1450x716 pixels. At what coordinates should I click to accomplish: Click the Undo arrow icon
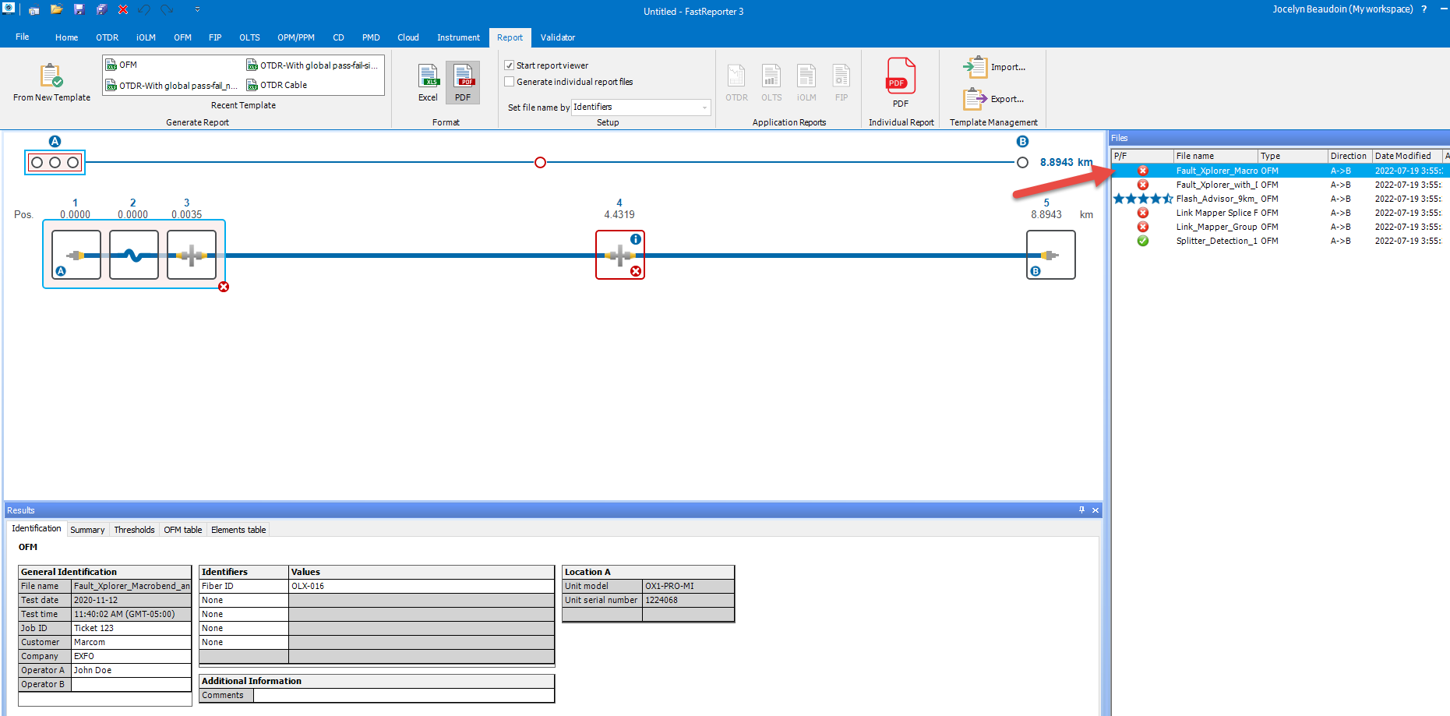click(144, 9)
